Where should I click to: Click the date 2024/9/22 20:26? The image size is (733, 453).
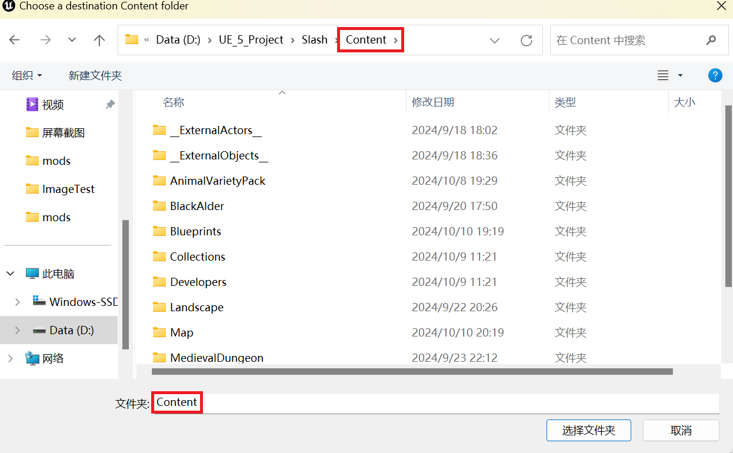pyautogui.click(x=455, y=307)
